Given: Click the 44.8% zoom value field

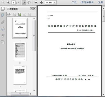Looking at the screenshot, I should click(49, 3).
